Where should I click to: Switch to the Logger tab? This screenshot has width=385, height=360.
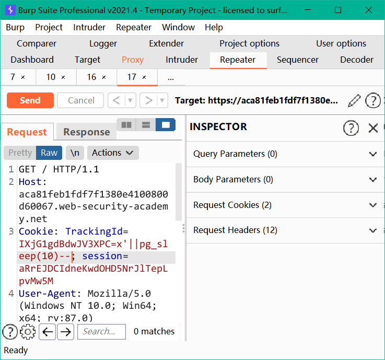103,43
